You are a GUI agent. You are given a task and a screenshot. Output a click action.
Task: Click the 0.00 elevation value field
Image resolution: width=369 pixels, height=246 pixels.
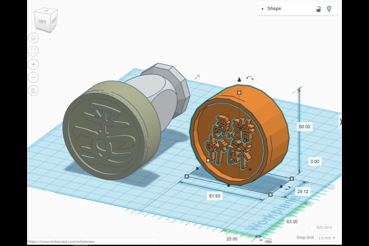315,161
